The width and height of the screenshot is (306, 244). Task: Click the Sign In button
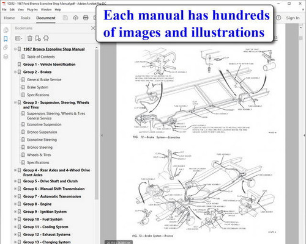click(x=293, y=18)
